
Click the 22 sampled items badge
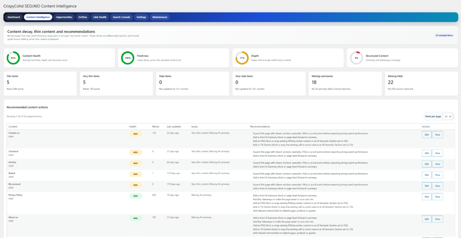tap(444, 35)
